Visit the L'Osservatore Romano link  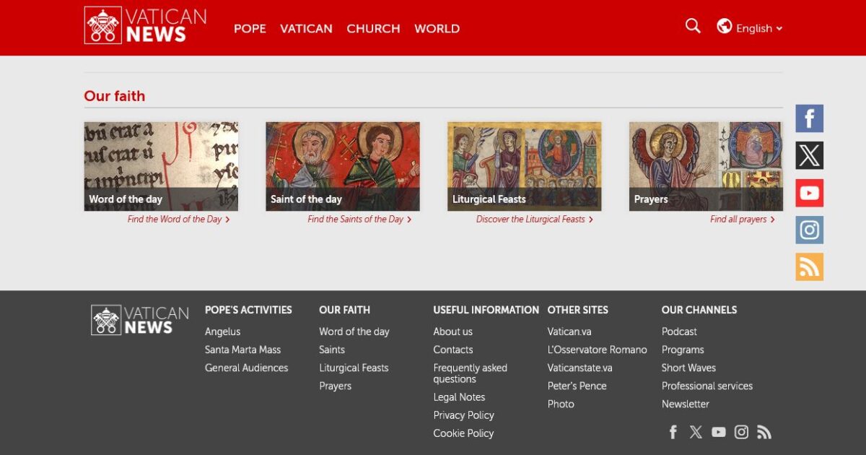598,350
